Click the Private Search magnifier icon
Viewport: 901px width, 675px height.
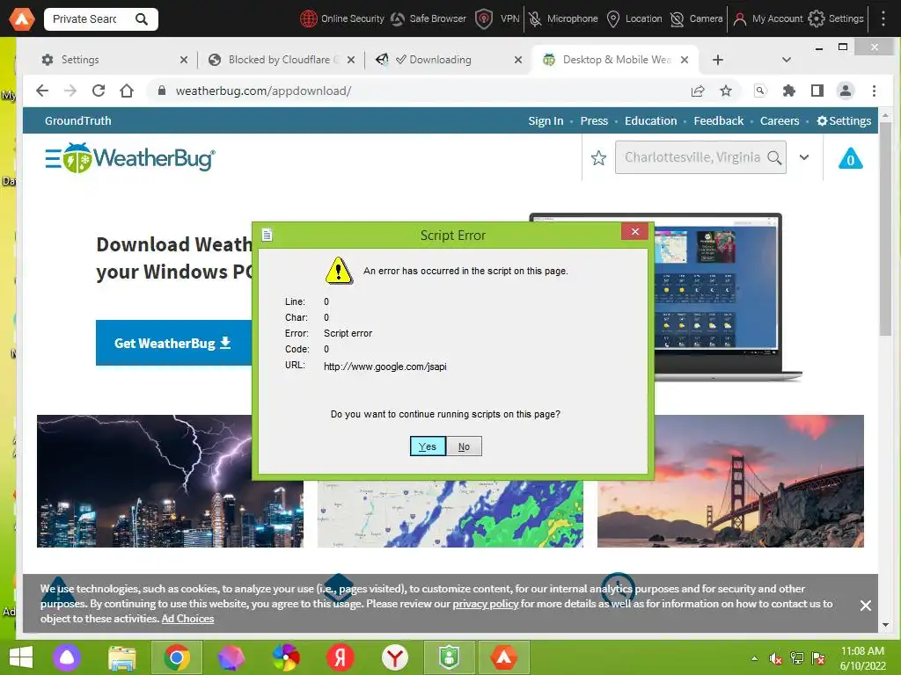tap(142, 19)
